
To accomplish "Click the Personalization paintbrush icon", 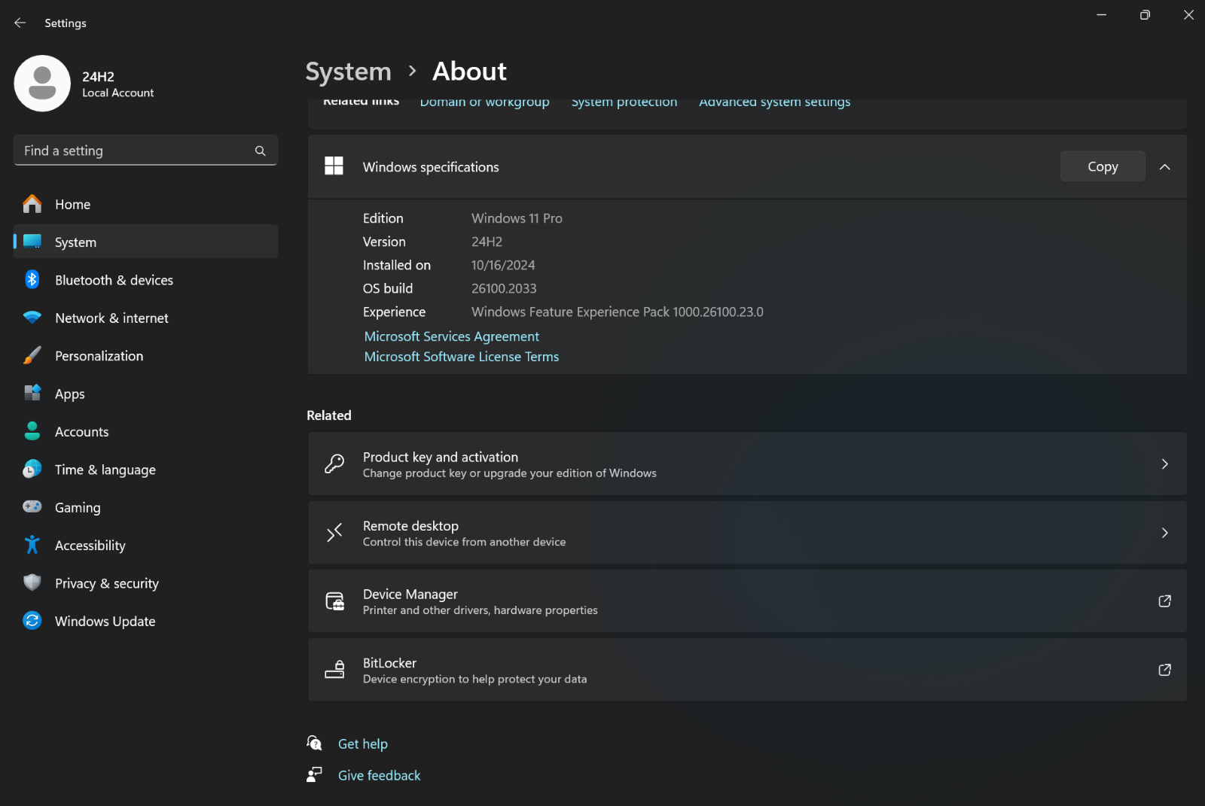I will coord(32,355).
